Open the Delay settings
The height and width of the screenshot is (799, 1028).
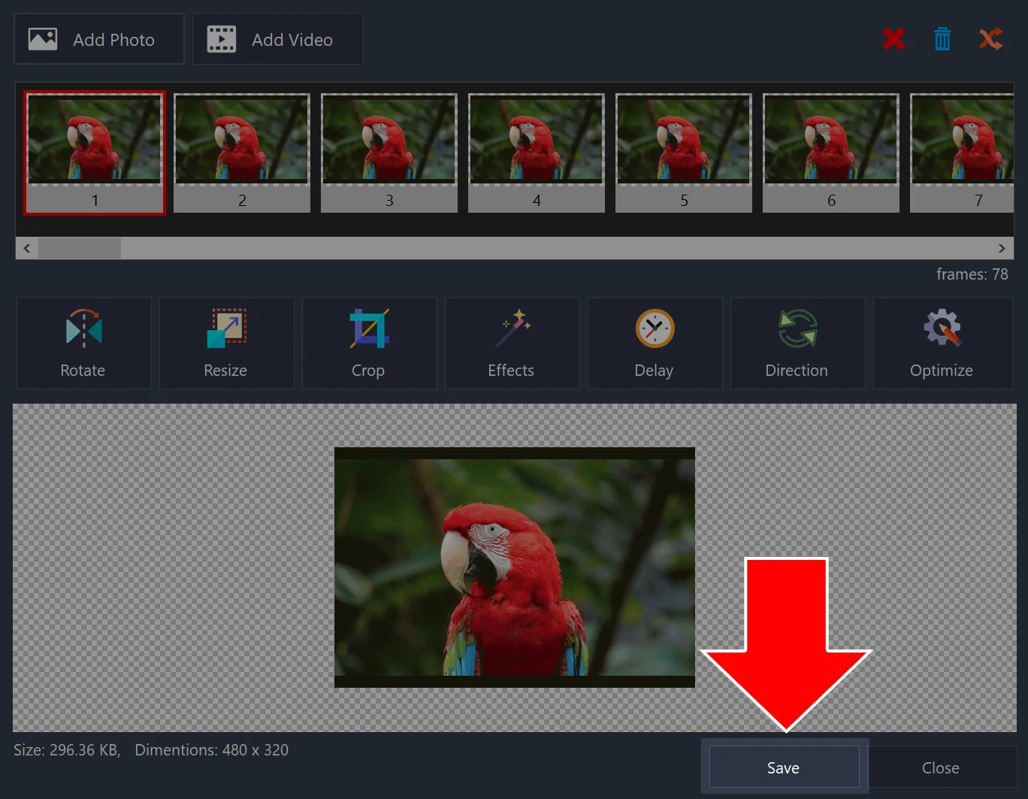pos(655,343)
